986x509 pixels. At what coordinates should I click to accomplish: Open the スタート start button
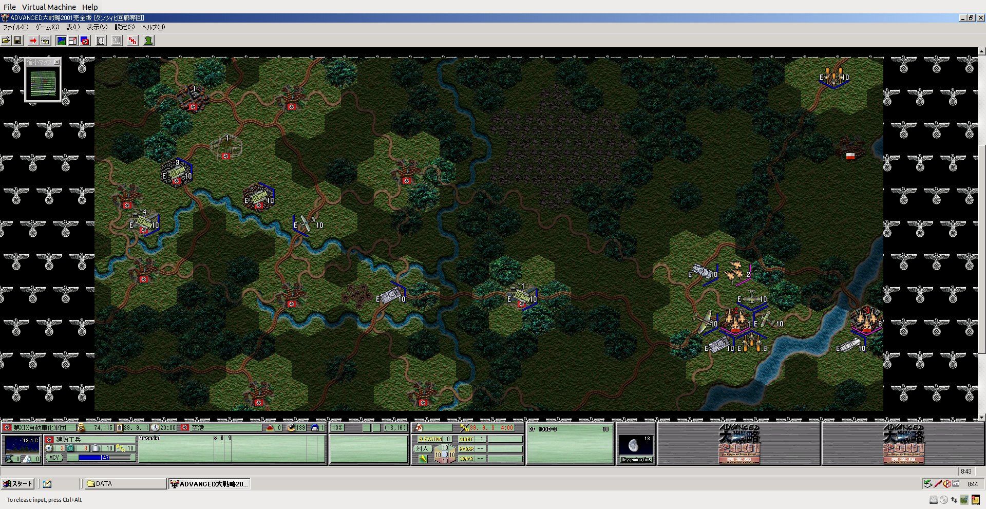click(18, 484)
